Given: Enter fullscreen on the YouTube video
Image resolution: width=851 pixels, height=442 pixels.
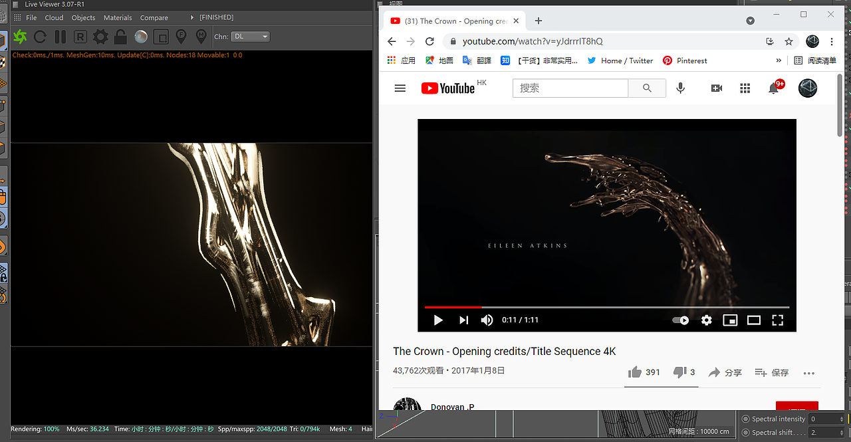Looking at the screenshot, I should coord(777,320).
